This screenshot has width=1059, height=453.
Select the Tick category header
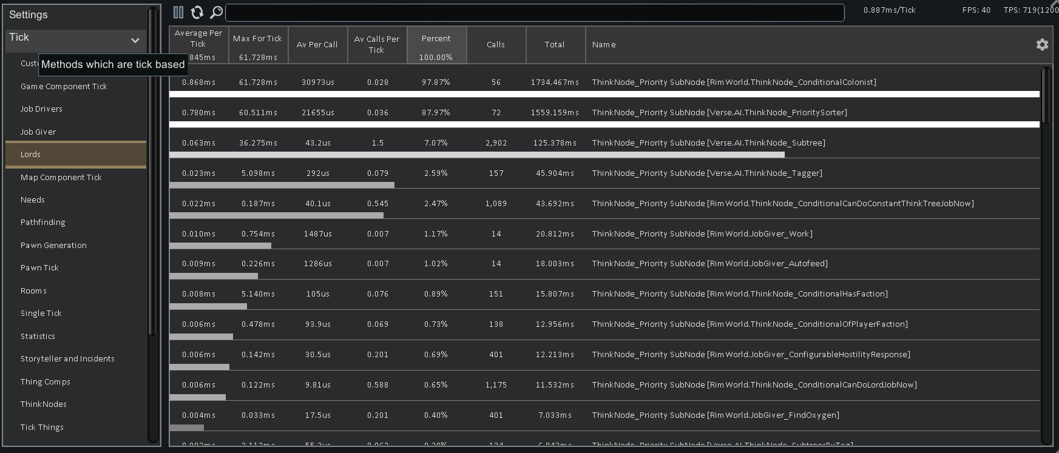76,41
